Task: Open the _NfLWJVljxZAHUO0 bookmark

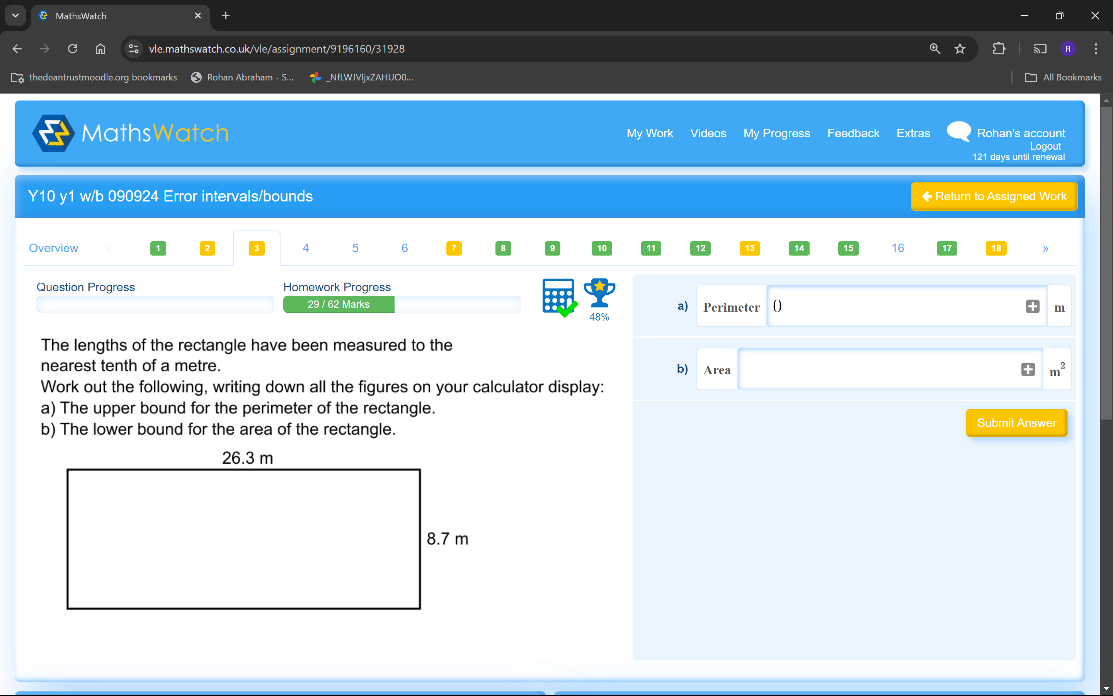Action: click(x=361, y=77)
